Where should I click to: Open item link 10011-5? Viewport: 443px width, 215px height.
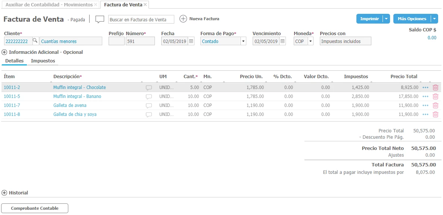tap(12, 96)
